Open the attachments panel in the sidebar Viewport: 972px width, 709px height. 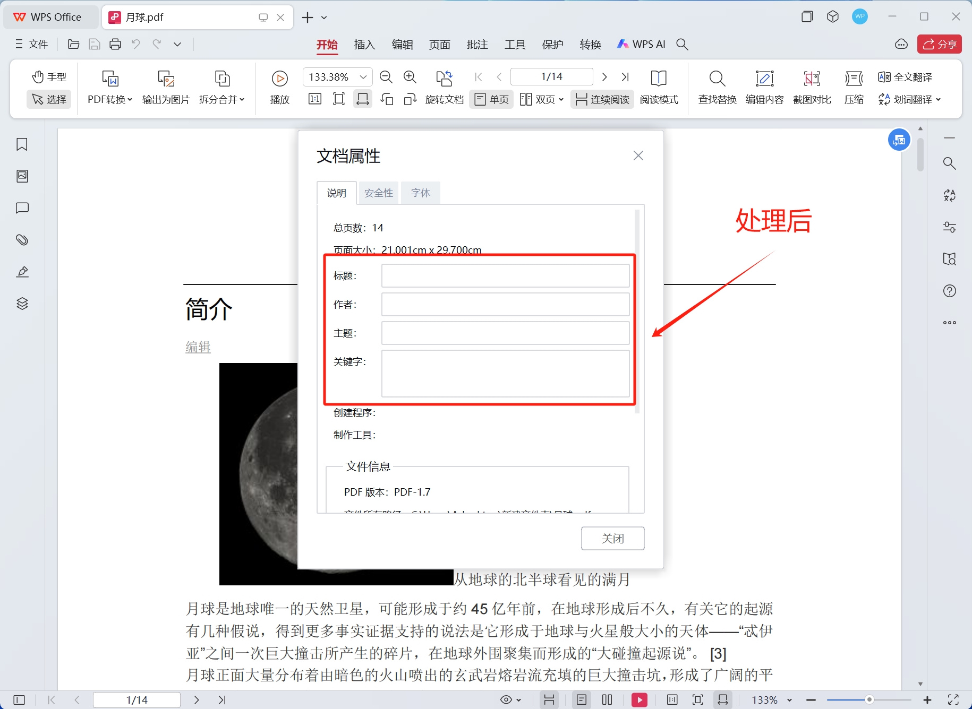tap(21, 240)
